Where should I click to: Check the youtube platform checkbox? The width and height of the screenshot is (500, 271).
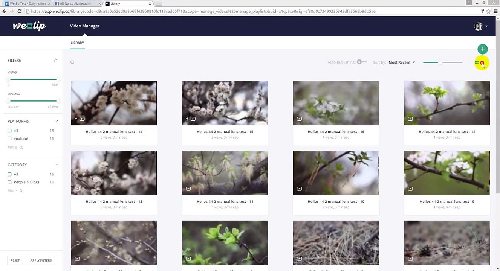pyautogui.click(x=9, y=139)
